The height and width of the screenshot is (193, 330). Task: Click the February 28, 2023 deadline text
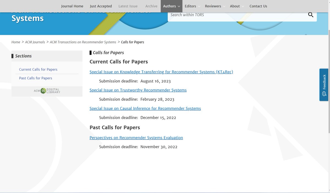(157, 99)
